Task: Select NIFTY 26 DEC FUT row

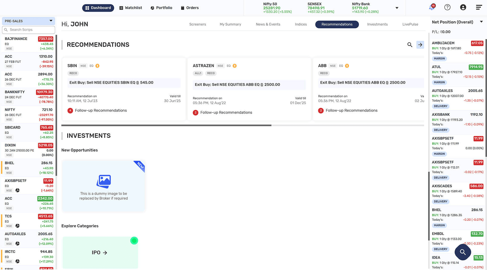Action: [x=28, y=115]
